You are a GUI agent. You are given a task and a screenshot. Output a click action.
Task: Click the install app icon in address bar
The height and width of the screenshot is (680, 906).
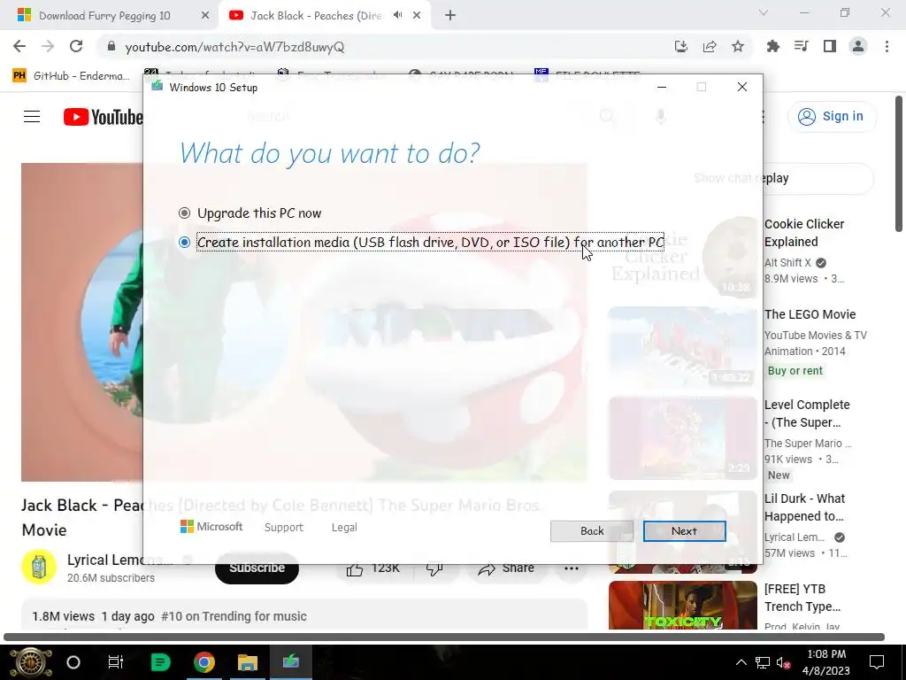[680, 46]
